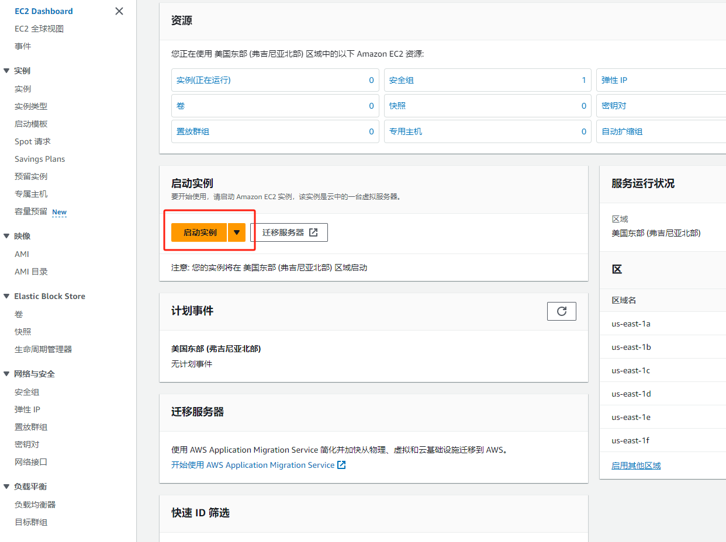Collapse the Elastic Block Store section
726x542 pixels.
point(6,296)
